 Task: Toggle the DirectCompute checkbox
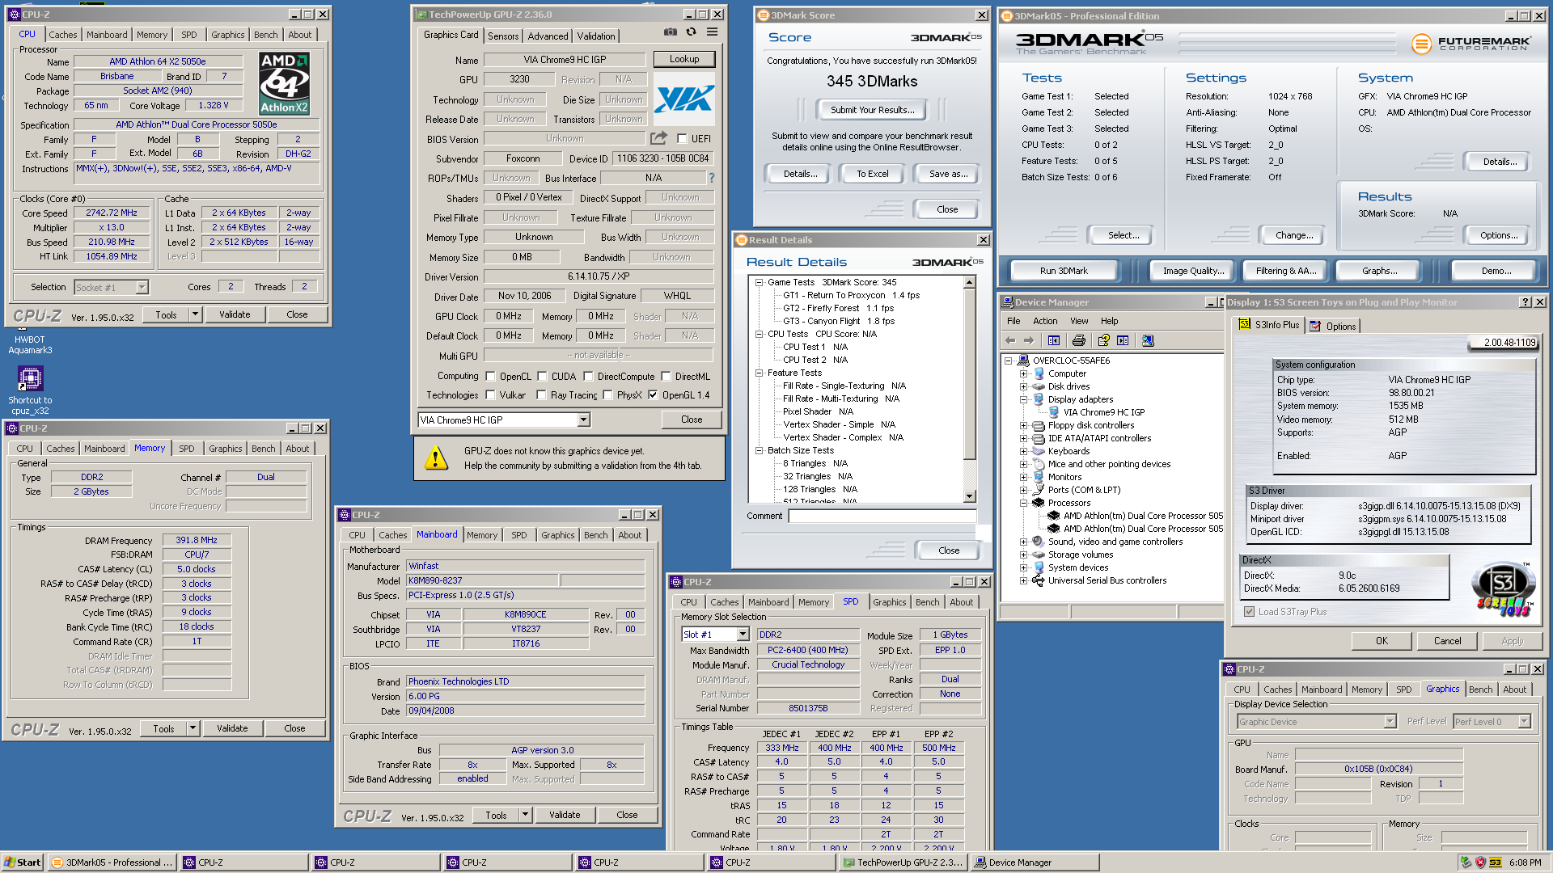click(588, 376)
